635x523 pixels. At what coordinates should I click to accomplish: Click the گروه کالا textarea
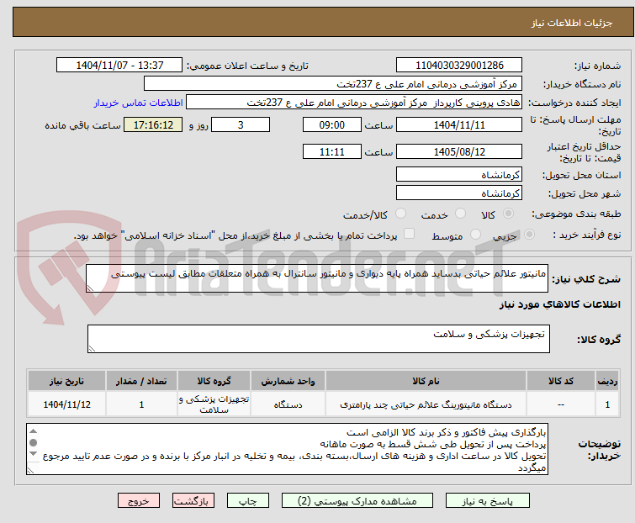pos(318,339)
